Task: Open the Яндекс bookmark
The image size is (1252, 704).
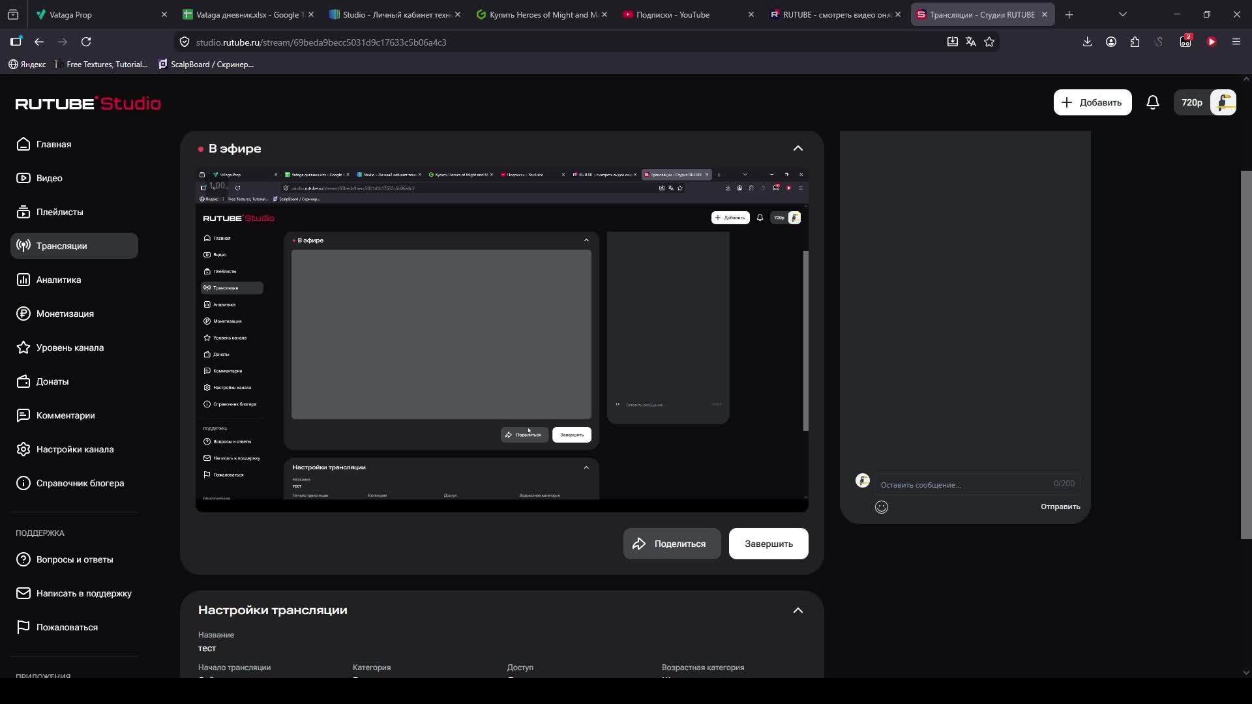Action: 27,64
